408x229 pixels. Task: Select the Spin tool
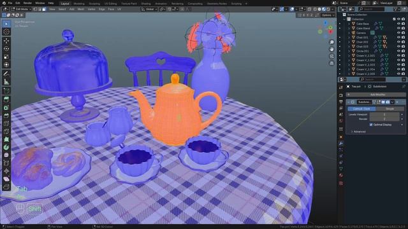click(6, 147)
